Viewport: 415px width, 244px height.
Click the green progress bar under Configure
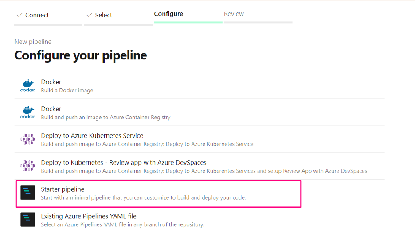[x=188, y=22]
